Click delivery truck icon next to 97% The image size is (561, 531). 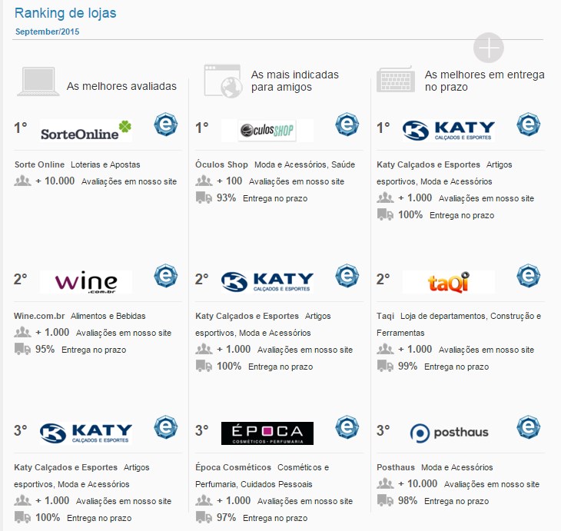pos(204,517)
